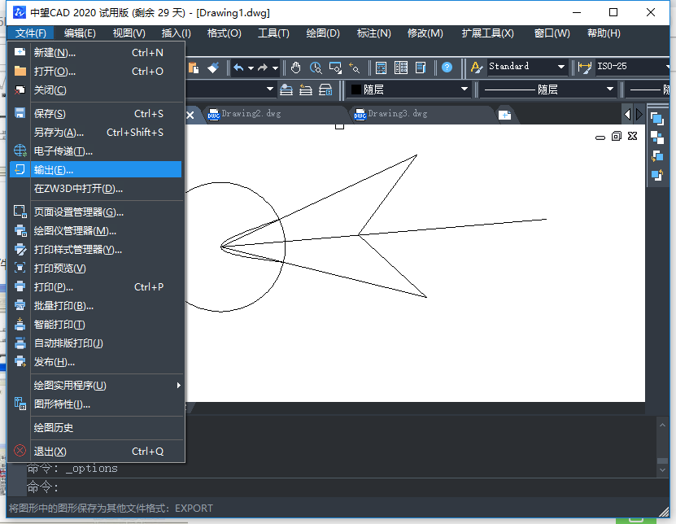Click the Realtime Zoom magnifier icon
Viewport: 676px width, 524px height.
tap(316, 68)
